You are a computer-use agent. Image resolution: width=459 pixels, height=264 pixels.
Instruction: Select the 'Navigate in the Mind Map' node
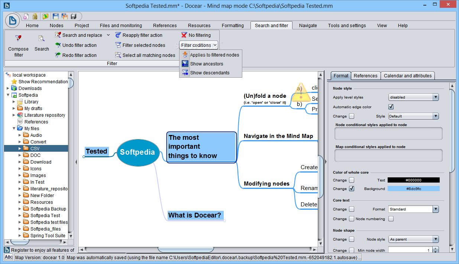pos(278,136)
